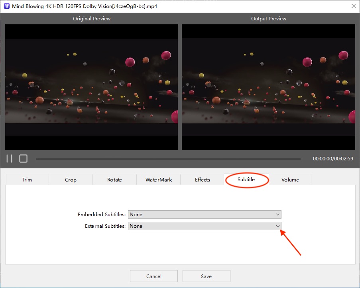Image resolution: width=360 pixels, height=288 pixels.
Task: Save the subtitle settings
Action: point(206,276)
